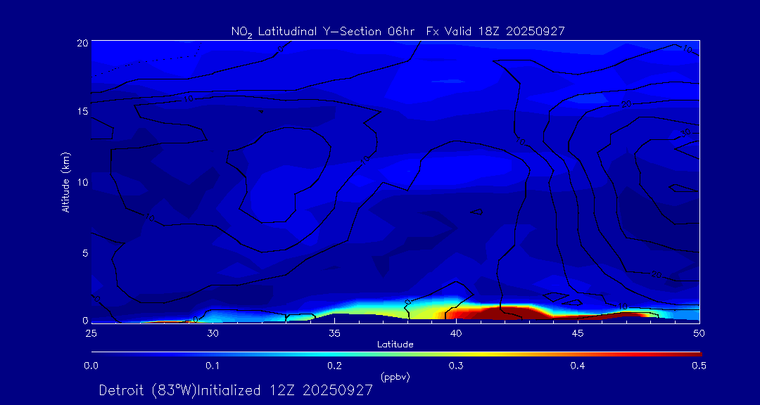Image resolution: width=760 pixels, height=405 pixels.
Task: Click the dark red end of the colorbar
Action: (x=693, y=353)
